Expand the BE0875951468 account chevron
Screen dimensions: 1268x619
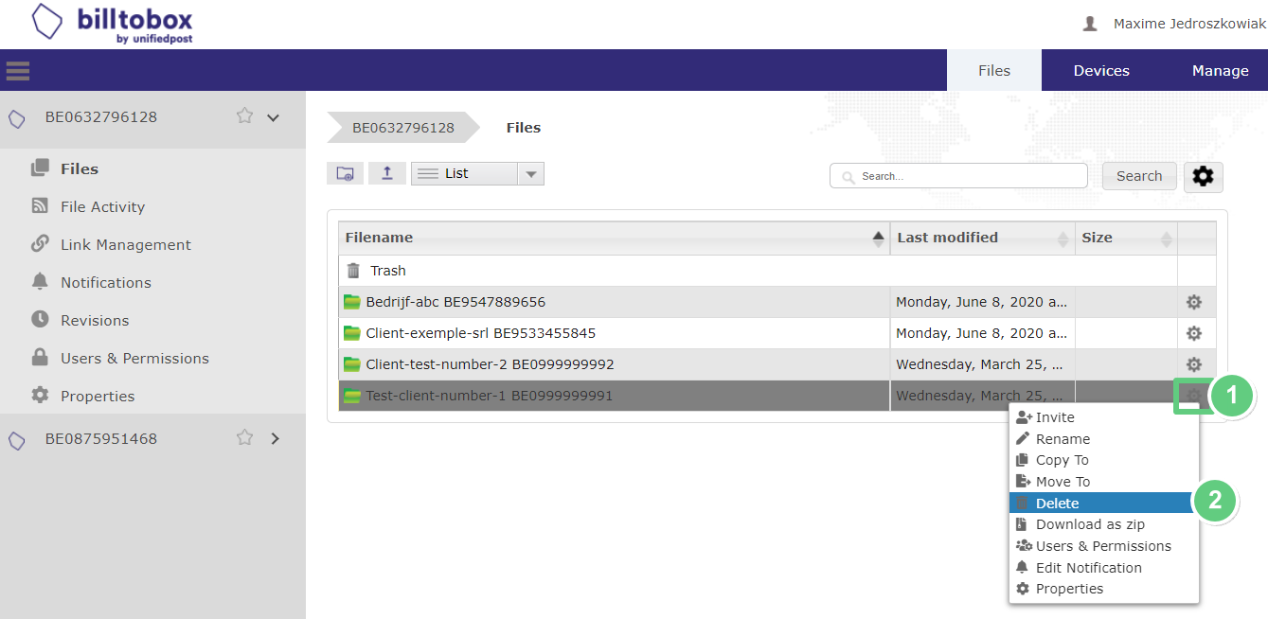click(x=276, y=438)
